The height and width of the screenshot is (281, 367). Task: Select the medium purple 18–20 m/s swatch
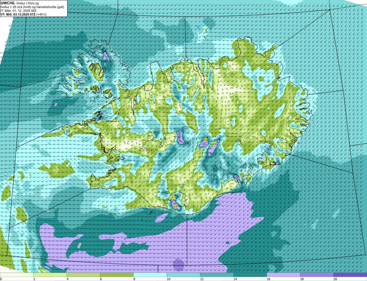(x=317, y=275)
